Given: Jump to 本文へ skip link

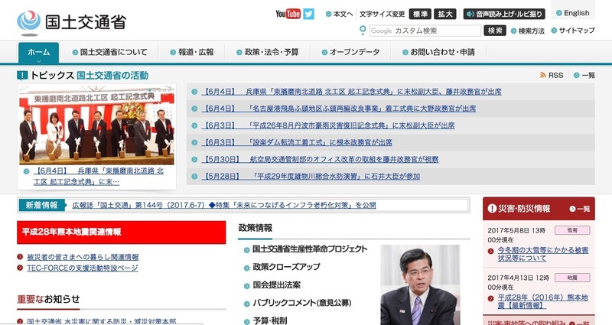Looking at the screenshot, I should [x=339, y=14].
